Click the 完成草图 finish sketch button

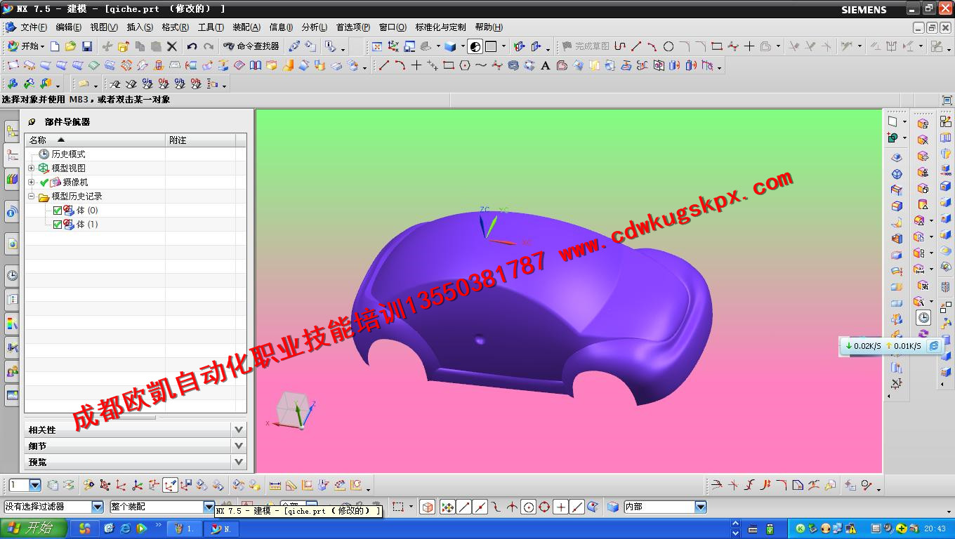[586, 46]
